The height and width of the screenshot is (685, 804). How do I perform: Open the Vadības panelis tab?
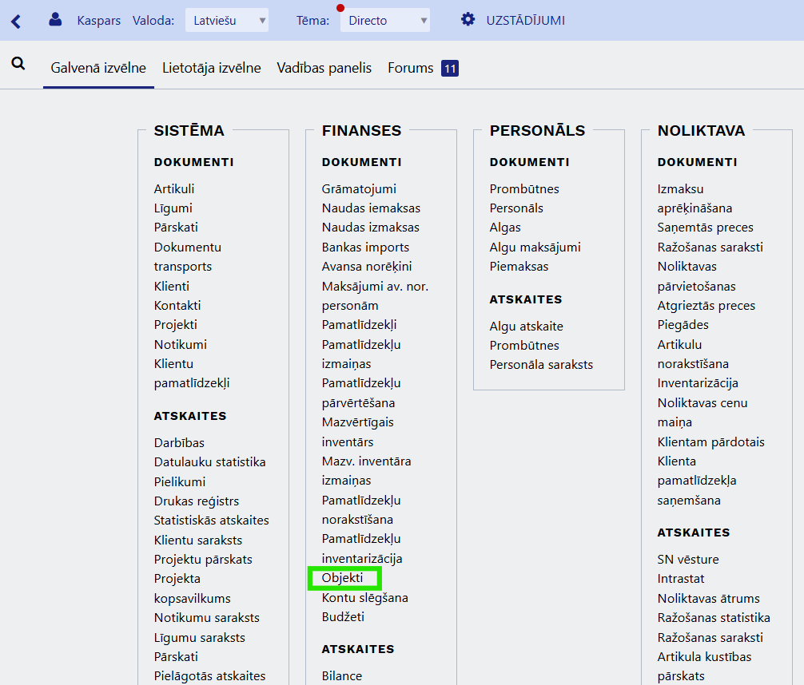click(324, 68)
